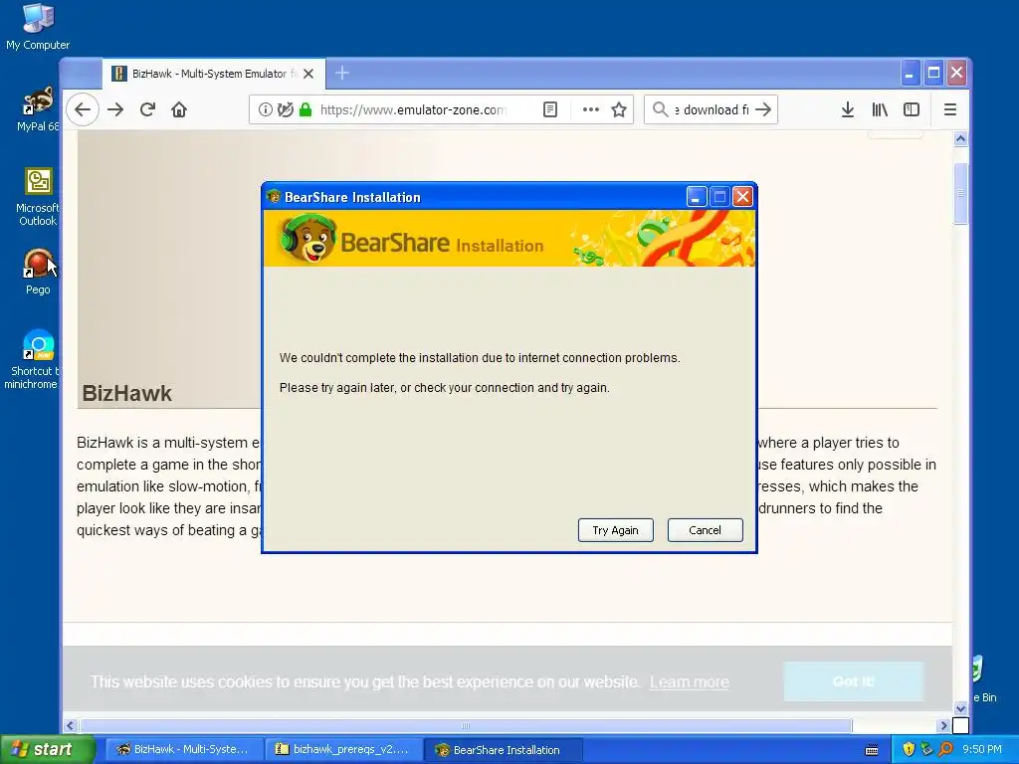Open the browser home page
The height and width of the screenshot is (764, 1019).
click(179, 109)
